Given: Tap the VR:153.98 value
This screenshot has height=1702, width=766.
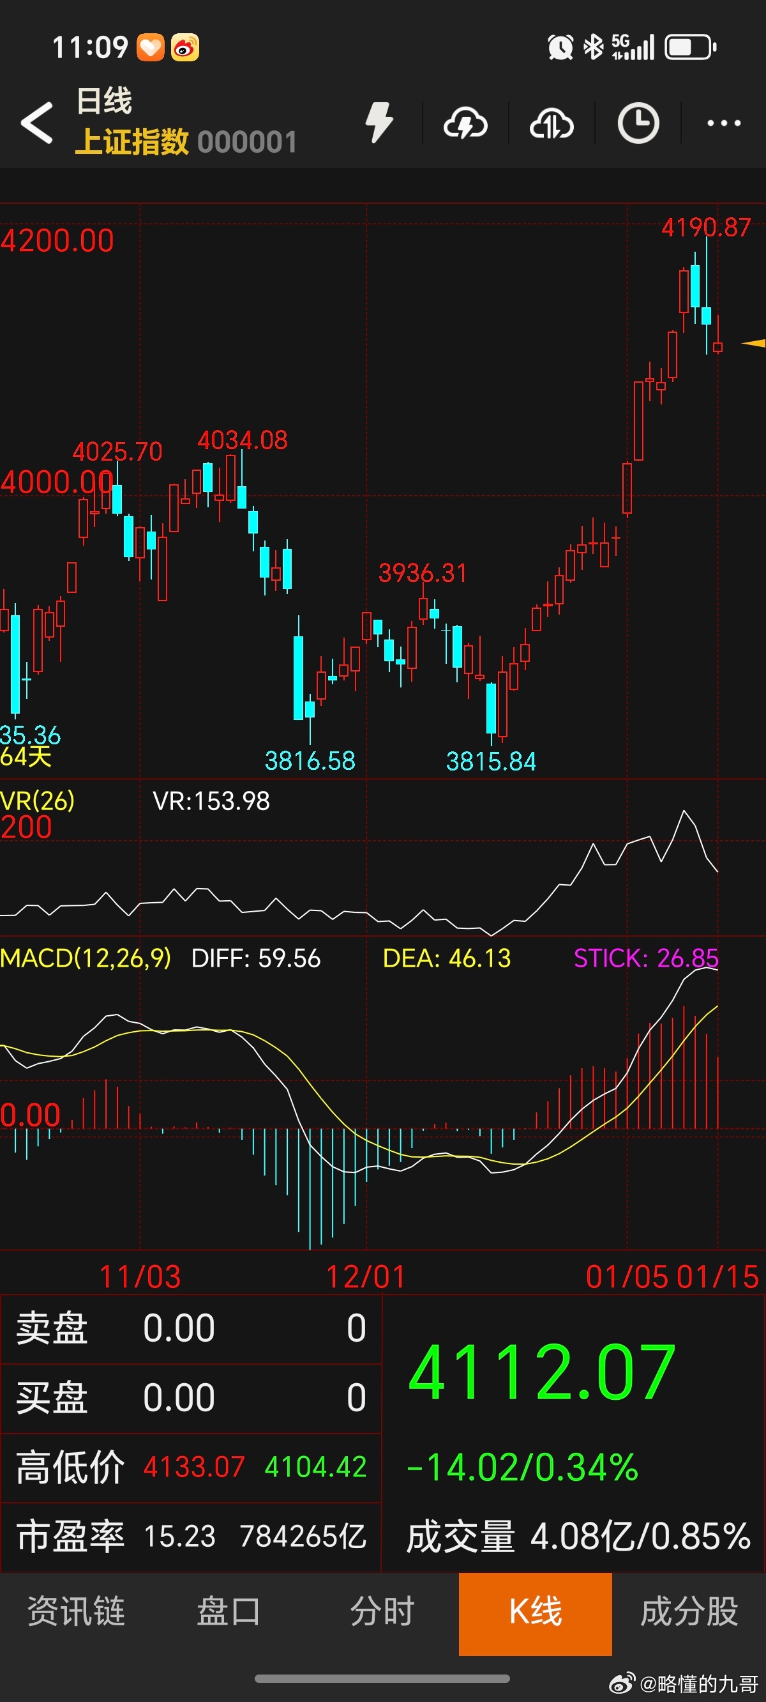Looking at the screenshot, I should click(x=211, y=801).
